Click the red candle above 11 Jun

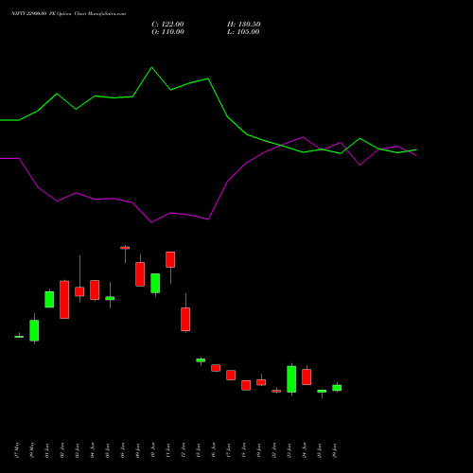tap(170, 259)
